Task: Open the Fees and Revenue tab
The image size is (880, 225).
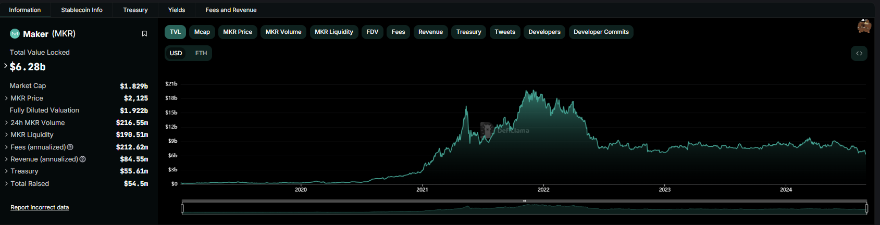Action: tap(231, 10)
